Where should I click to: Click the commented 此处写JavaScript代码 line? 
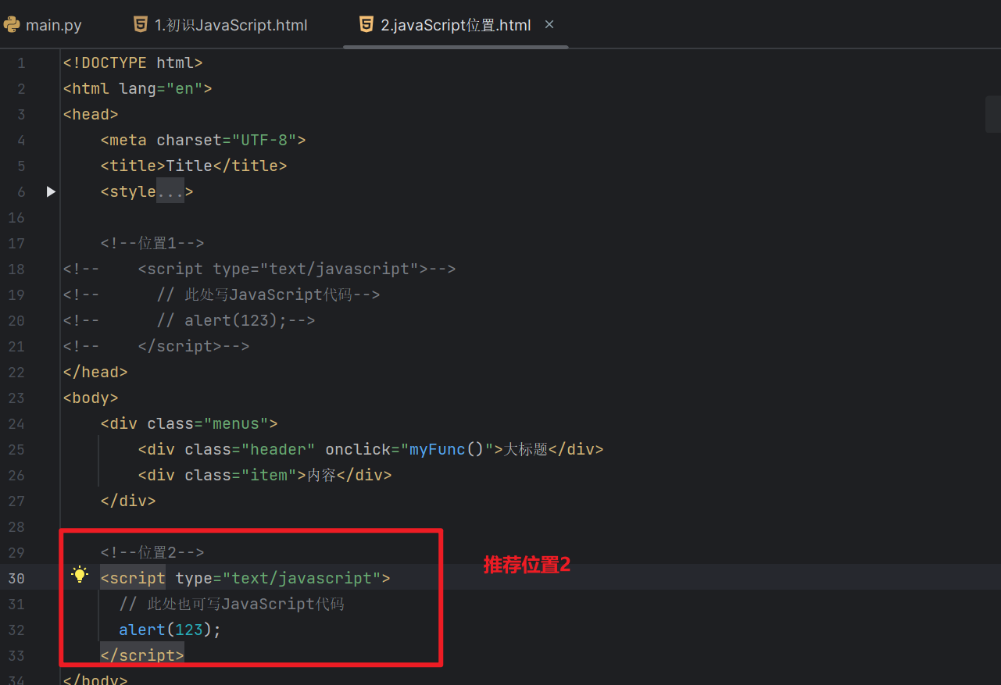222,294
